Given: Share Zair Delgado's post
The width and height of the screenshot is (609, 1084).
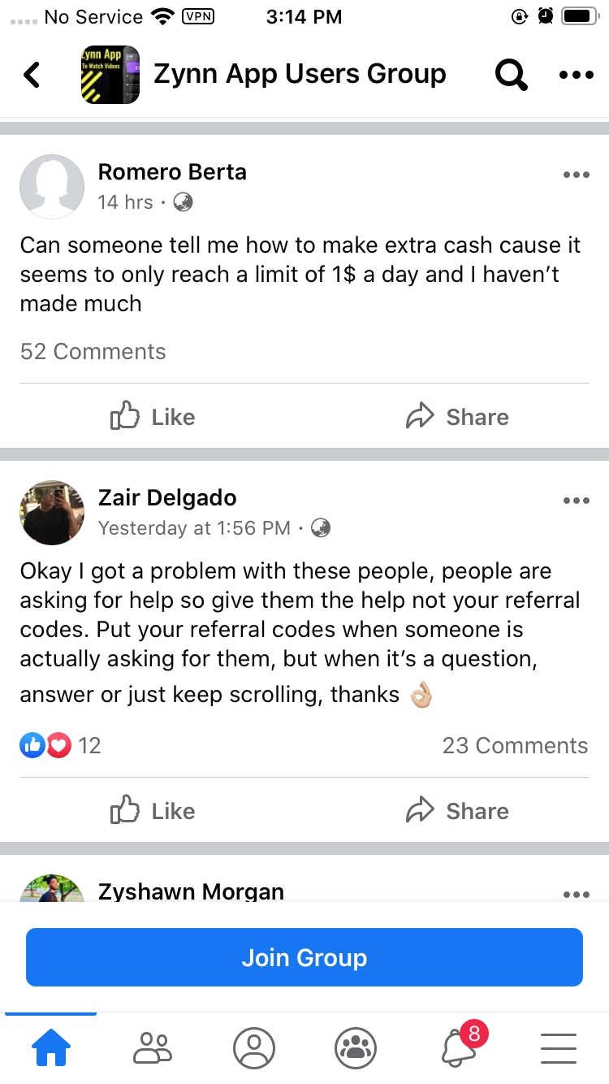Looking at the screenshot, I should tap(457, 811).
